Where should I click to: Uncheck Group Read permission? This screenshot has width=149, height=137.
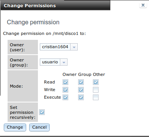[81, 82]
